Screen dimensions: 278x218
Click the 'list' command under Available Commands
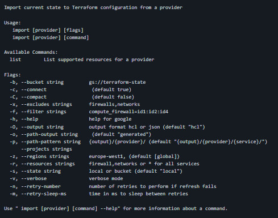pos(15,59)
